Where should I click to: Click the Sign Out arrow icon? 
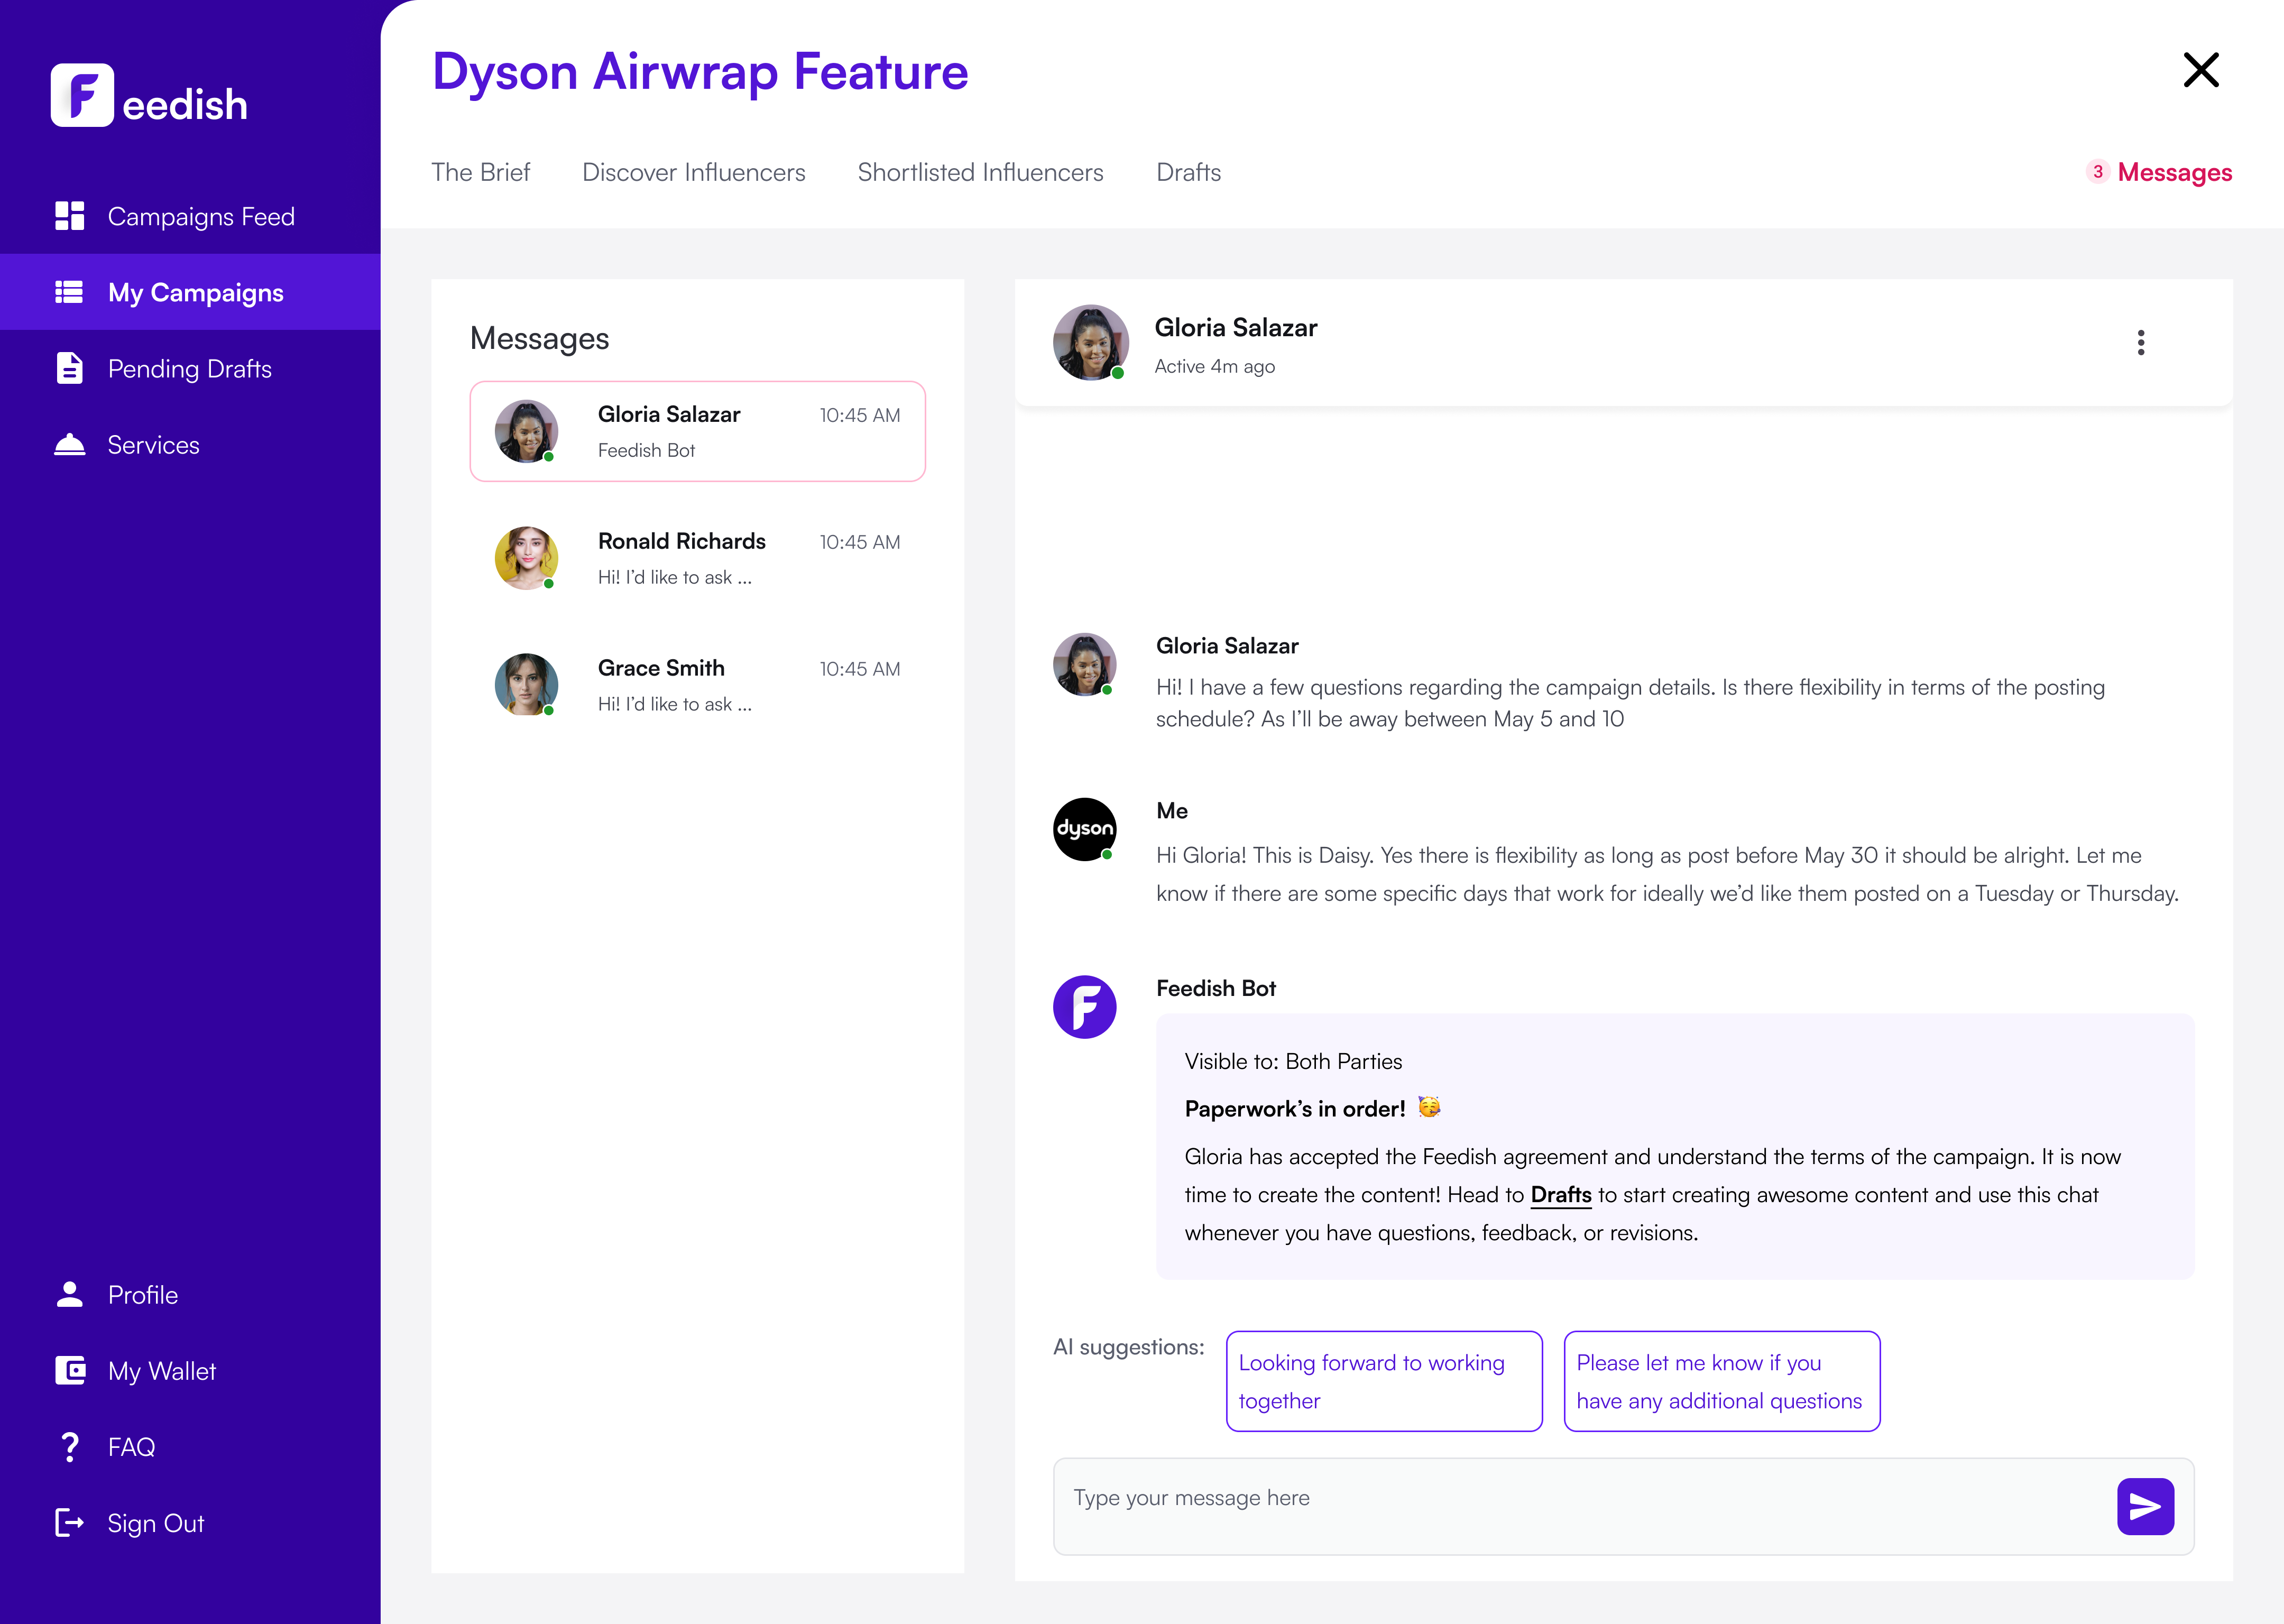[x=69, y=1523]
